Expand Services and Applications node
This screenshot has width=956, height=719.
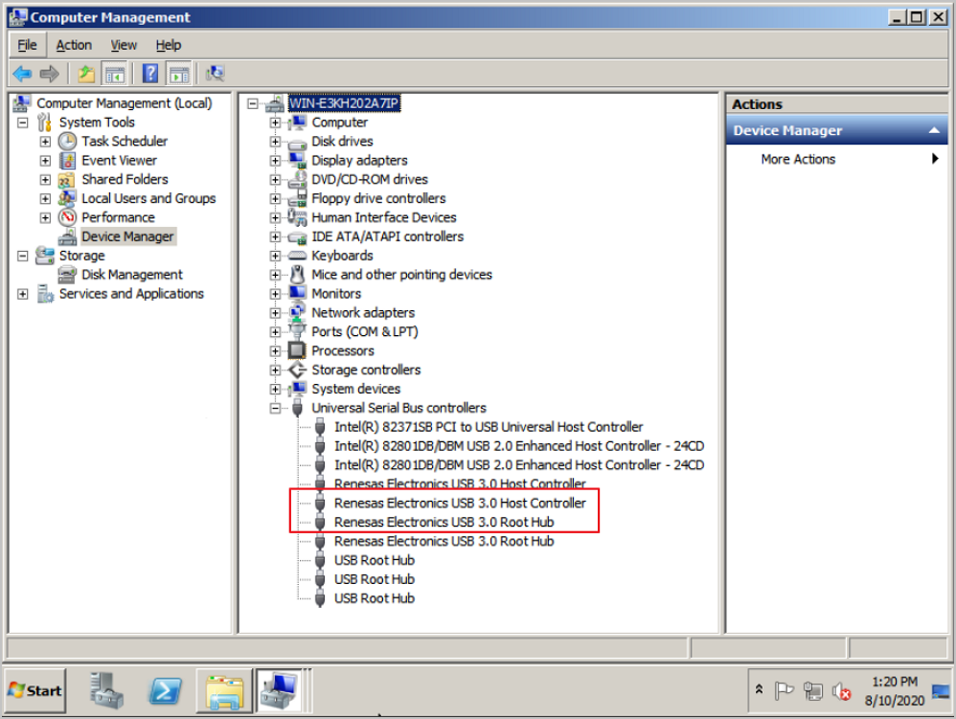pos(23,294)
